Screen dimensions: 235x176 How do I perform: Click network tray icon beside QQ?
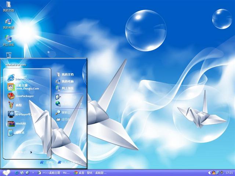point(217,173)
